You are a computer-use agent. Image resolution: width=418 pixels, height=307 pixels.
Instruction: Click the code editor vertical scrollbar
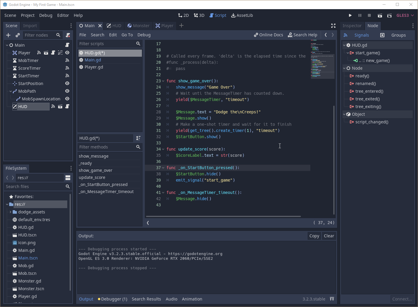tap(334, 160)
